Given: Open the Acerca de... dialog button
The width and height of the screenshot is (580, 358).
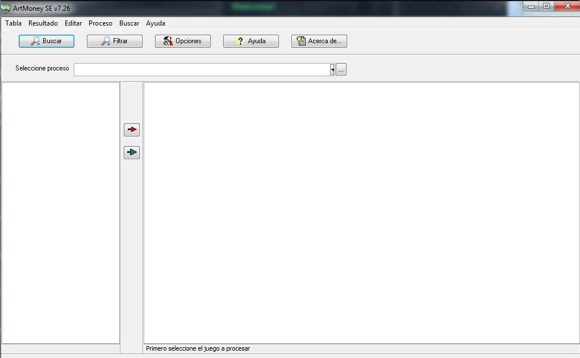Looking at the screenshot, I should tap(319, 41).
